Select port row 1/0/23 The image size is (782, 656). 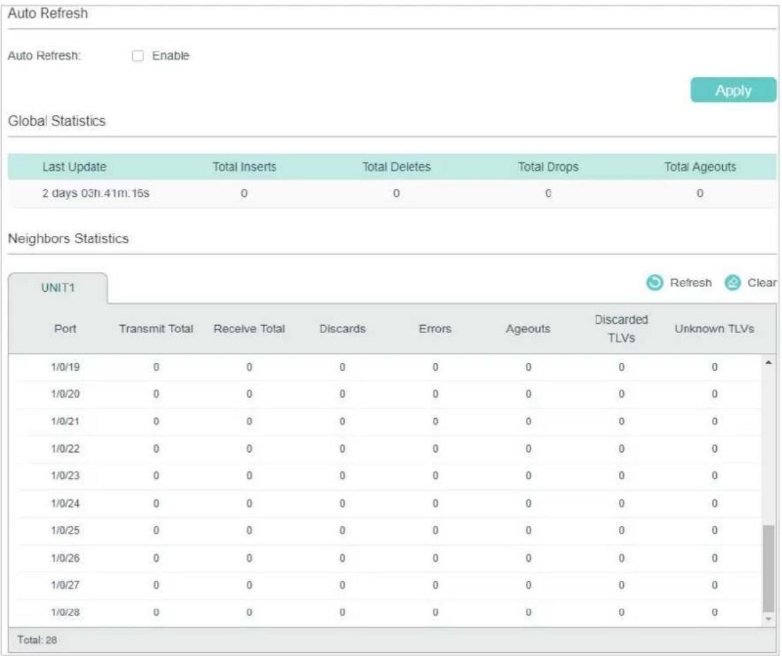click(389, 476)
